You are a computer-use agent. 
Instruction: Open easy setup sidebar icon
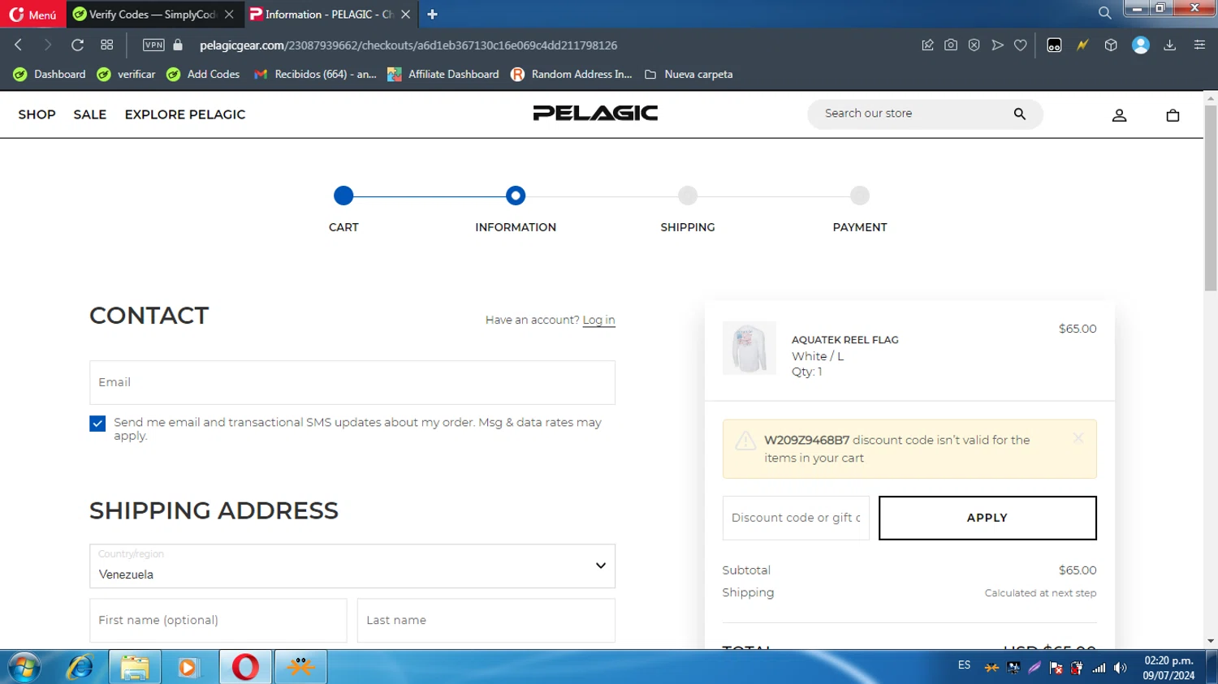(1199, 45)
